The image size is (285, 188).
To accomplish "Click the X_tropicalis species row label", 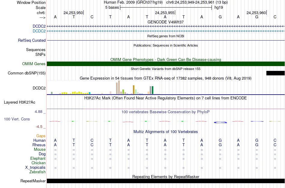I will pyautogui.click(x=35, y=168).
